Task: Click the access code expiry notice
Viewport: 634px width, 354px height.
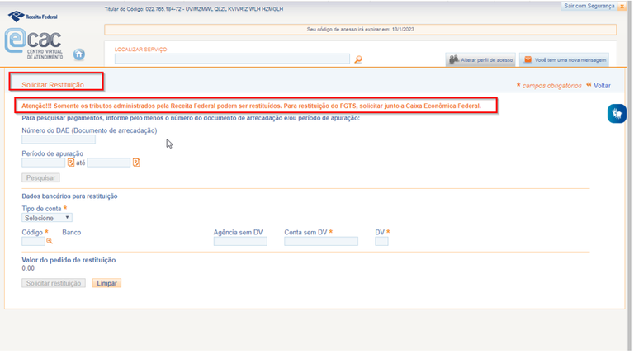Action: point(360,30)
